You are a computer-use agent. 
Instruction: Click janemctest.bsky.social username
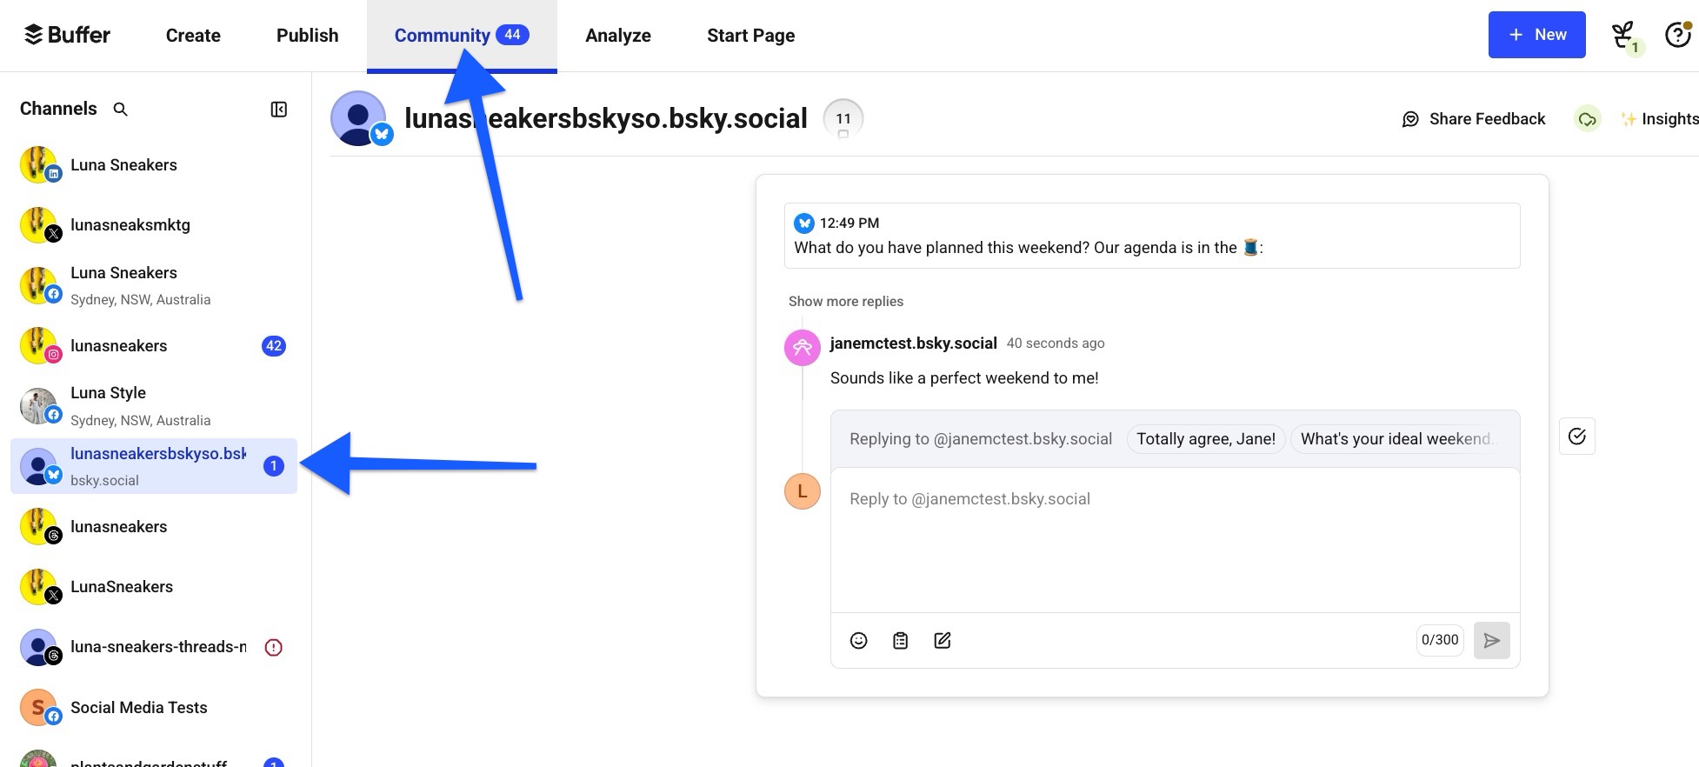coord(913,343)
